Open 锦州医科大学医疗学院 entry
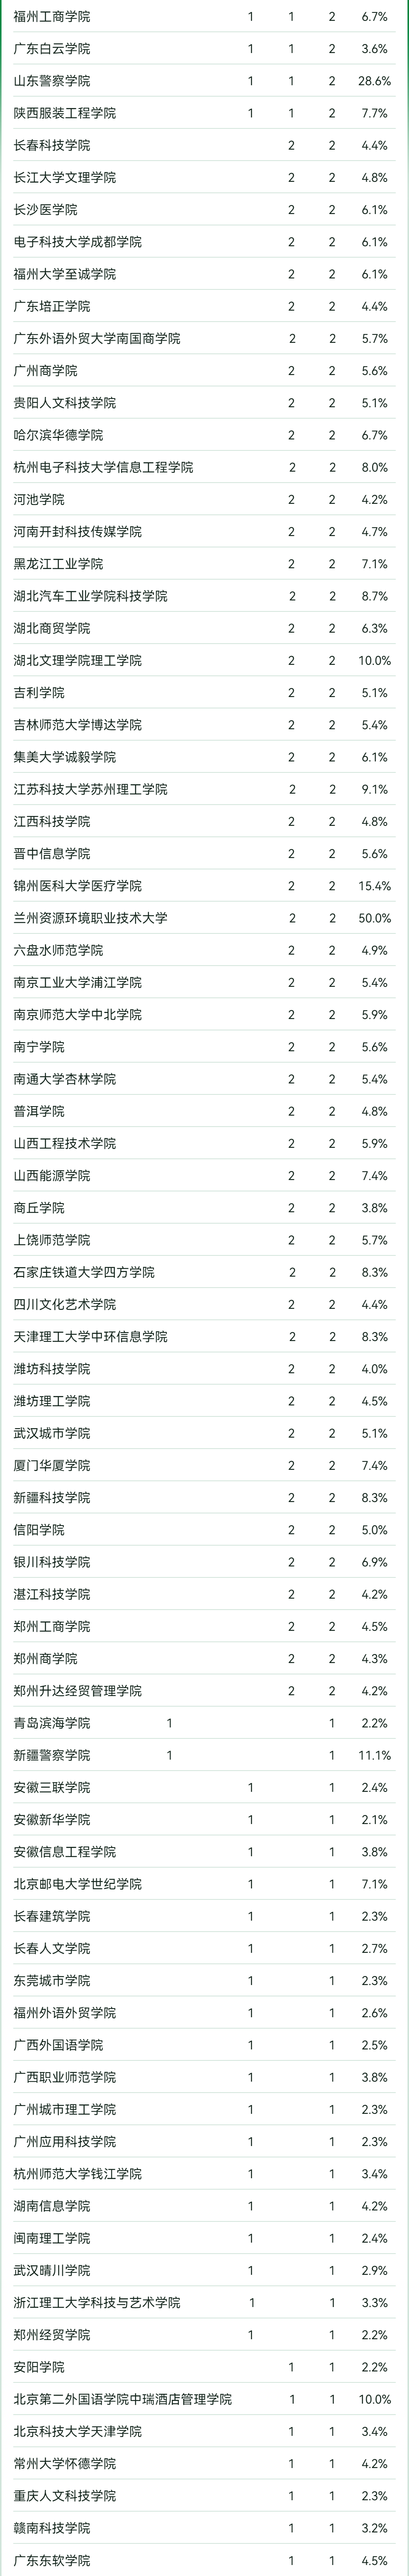 78,886
